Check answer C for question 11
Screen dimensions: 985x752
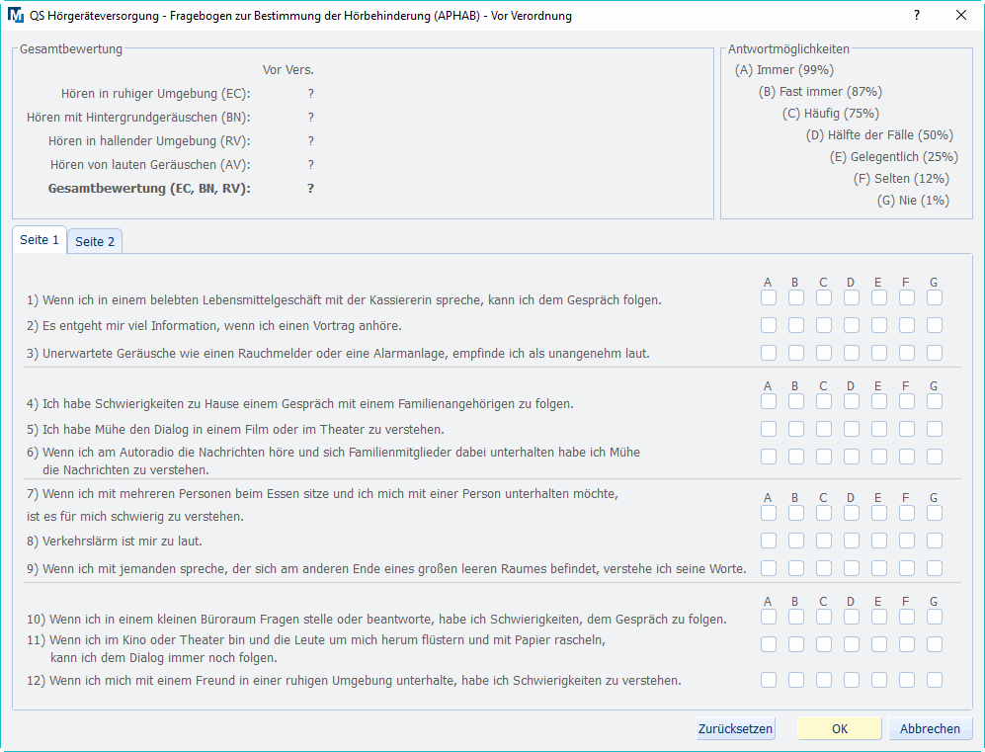[x=824, y=644]
